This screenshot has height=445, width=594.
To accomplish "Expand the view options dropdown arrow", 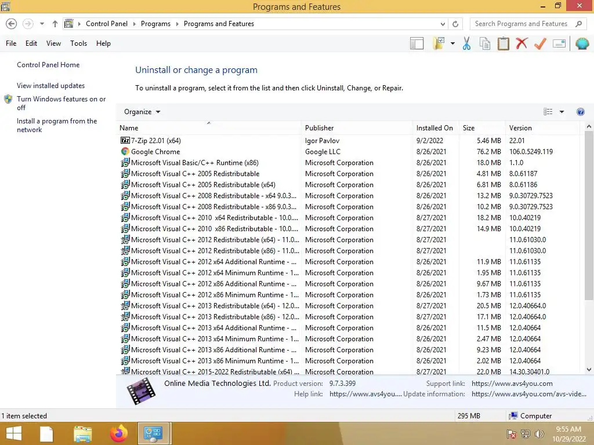I will (562, 112).
